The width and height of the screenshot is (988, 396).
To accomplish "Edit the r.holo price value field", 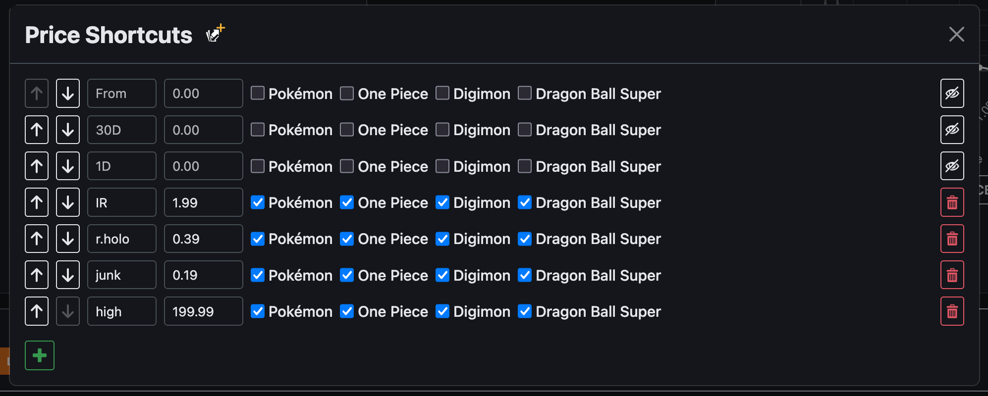I will pos(204,239).
